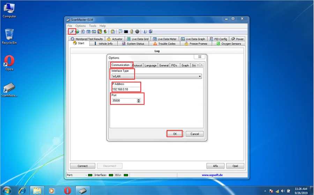314x195 pixels.
Task: Open media player from taskbar
Action: coord(52,190)
